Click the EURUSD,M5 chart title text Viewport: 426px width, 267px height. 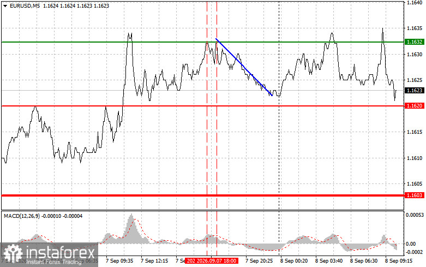[25, 5]
